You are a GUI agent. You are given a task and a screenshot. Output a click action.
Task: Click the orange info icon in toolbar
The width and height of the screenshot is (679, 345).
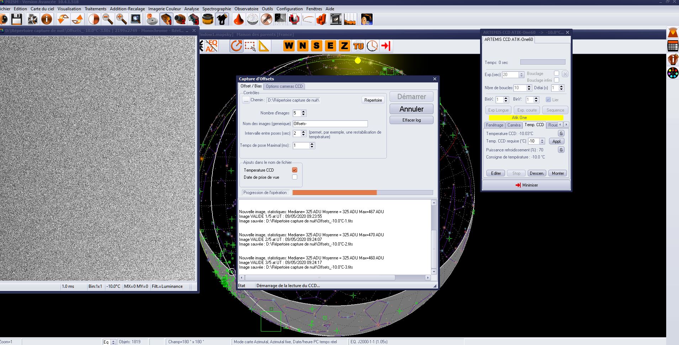click(47, 19)
